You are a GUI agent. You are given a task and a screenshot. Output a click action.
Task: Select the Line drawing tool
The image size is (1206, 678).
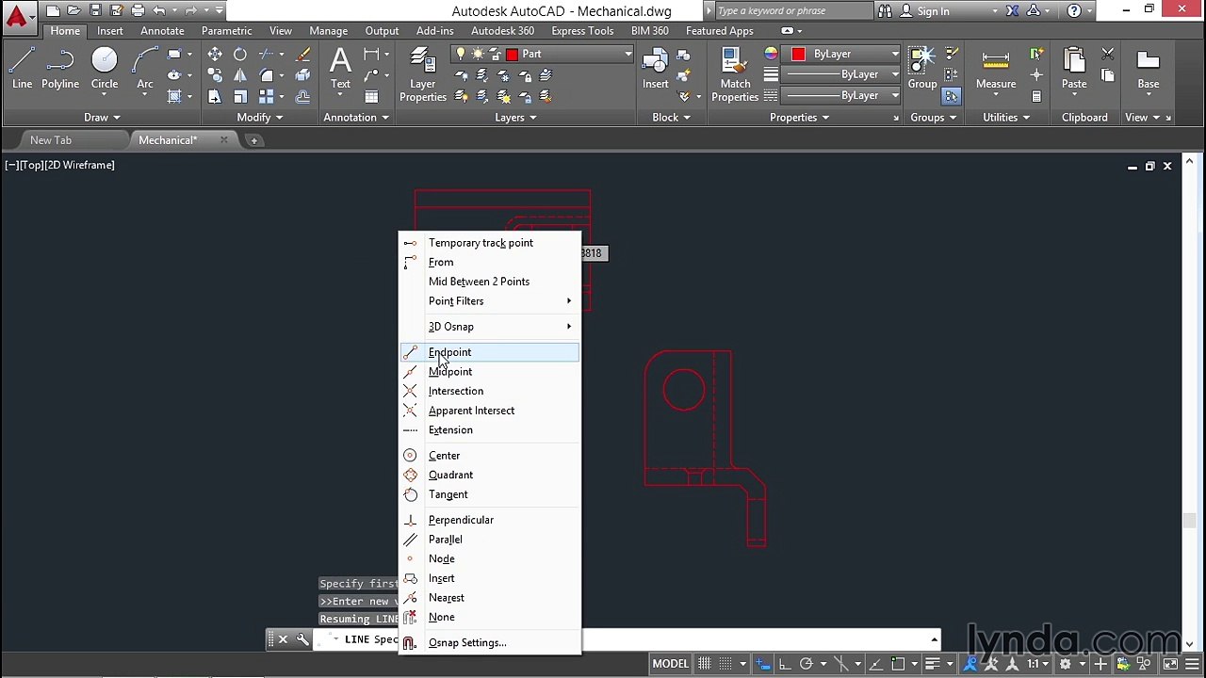point(22,69)
